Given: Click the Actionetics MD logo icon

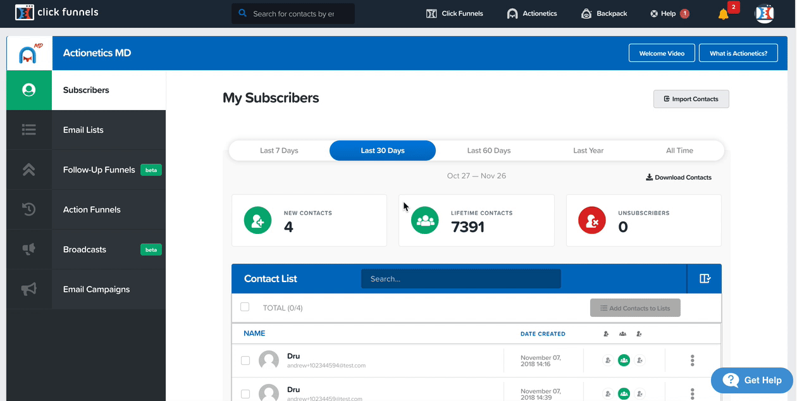Looking at the screenshot, I should point(29,54).
